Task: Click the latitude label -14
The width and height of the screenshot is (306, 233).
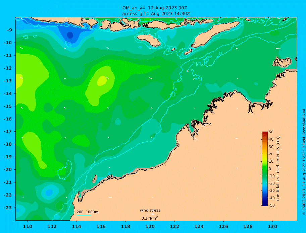Action: click(x=8, y=93)
